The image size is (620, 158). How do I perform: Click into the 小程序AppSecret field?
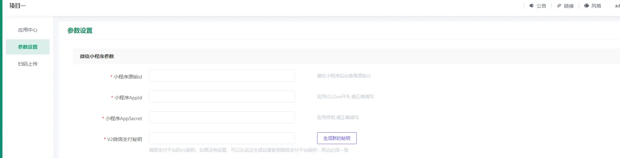tap(222, 117)
